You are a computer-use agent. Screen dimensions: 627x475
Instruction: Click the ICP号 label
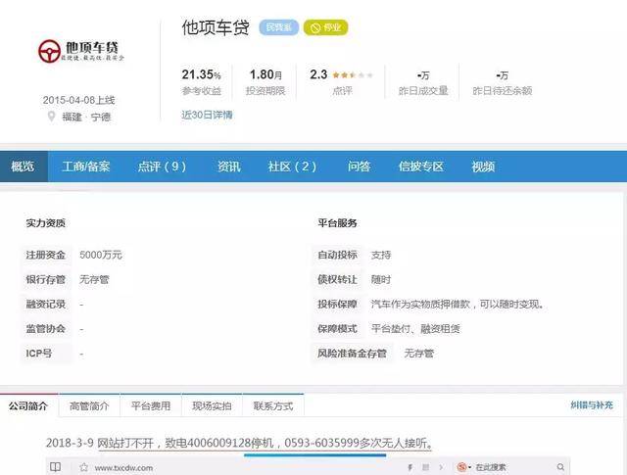pyautogui.click(x=39, y=354)
